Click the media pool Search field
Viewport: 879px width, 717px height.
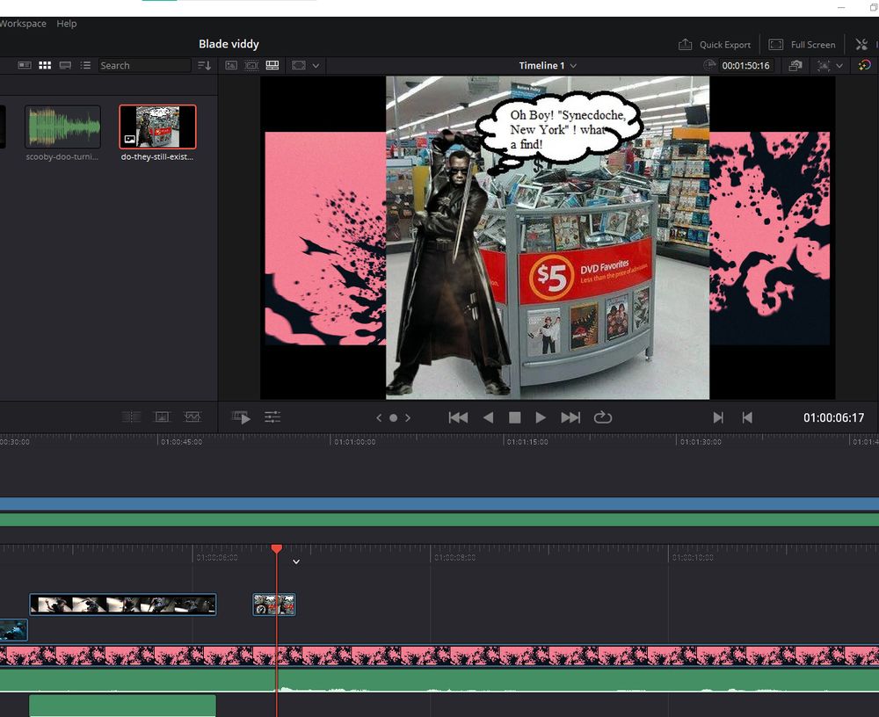(x=143, y=66)
